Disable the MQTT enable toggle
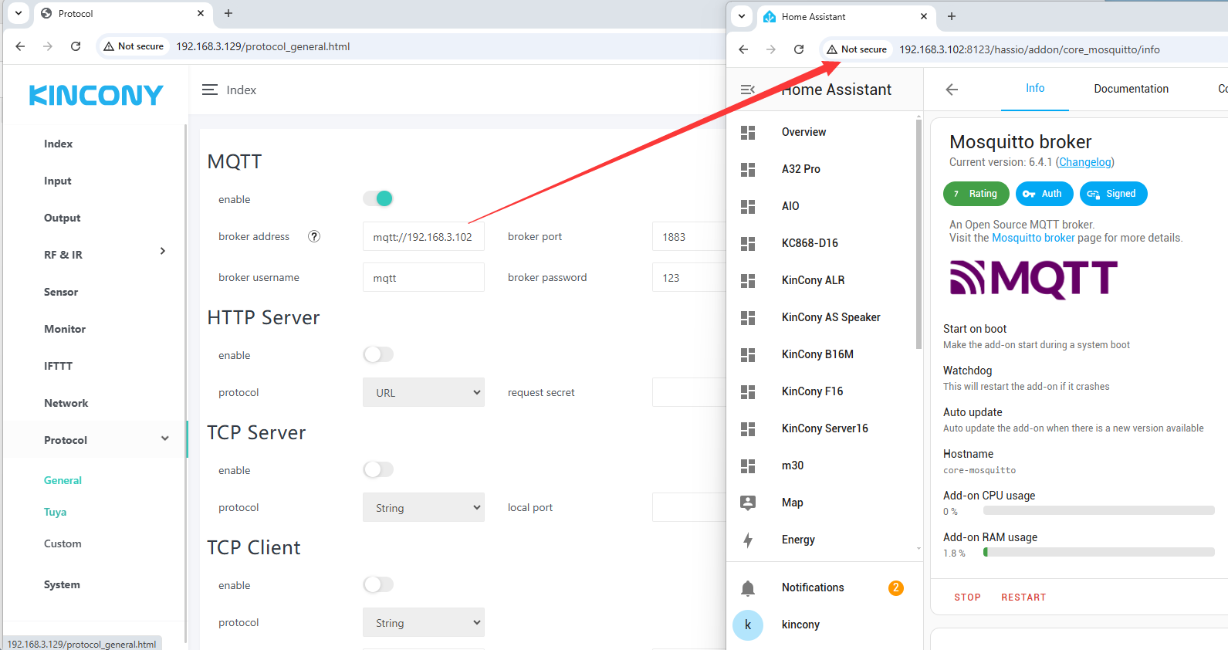1228x650 pixels. point(378,199)
